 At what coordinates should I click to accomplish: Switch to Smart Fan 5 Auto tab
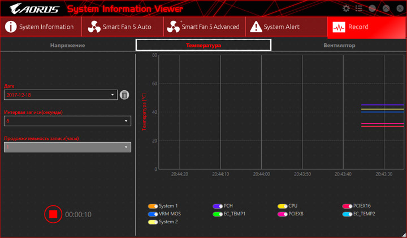coord(123,27)
